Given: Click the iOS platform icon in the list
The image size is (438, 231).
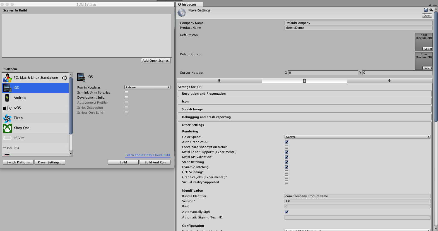Looking at the screenshot, I should click(7, 88).
